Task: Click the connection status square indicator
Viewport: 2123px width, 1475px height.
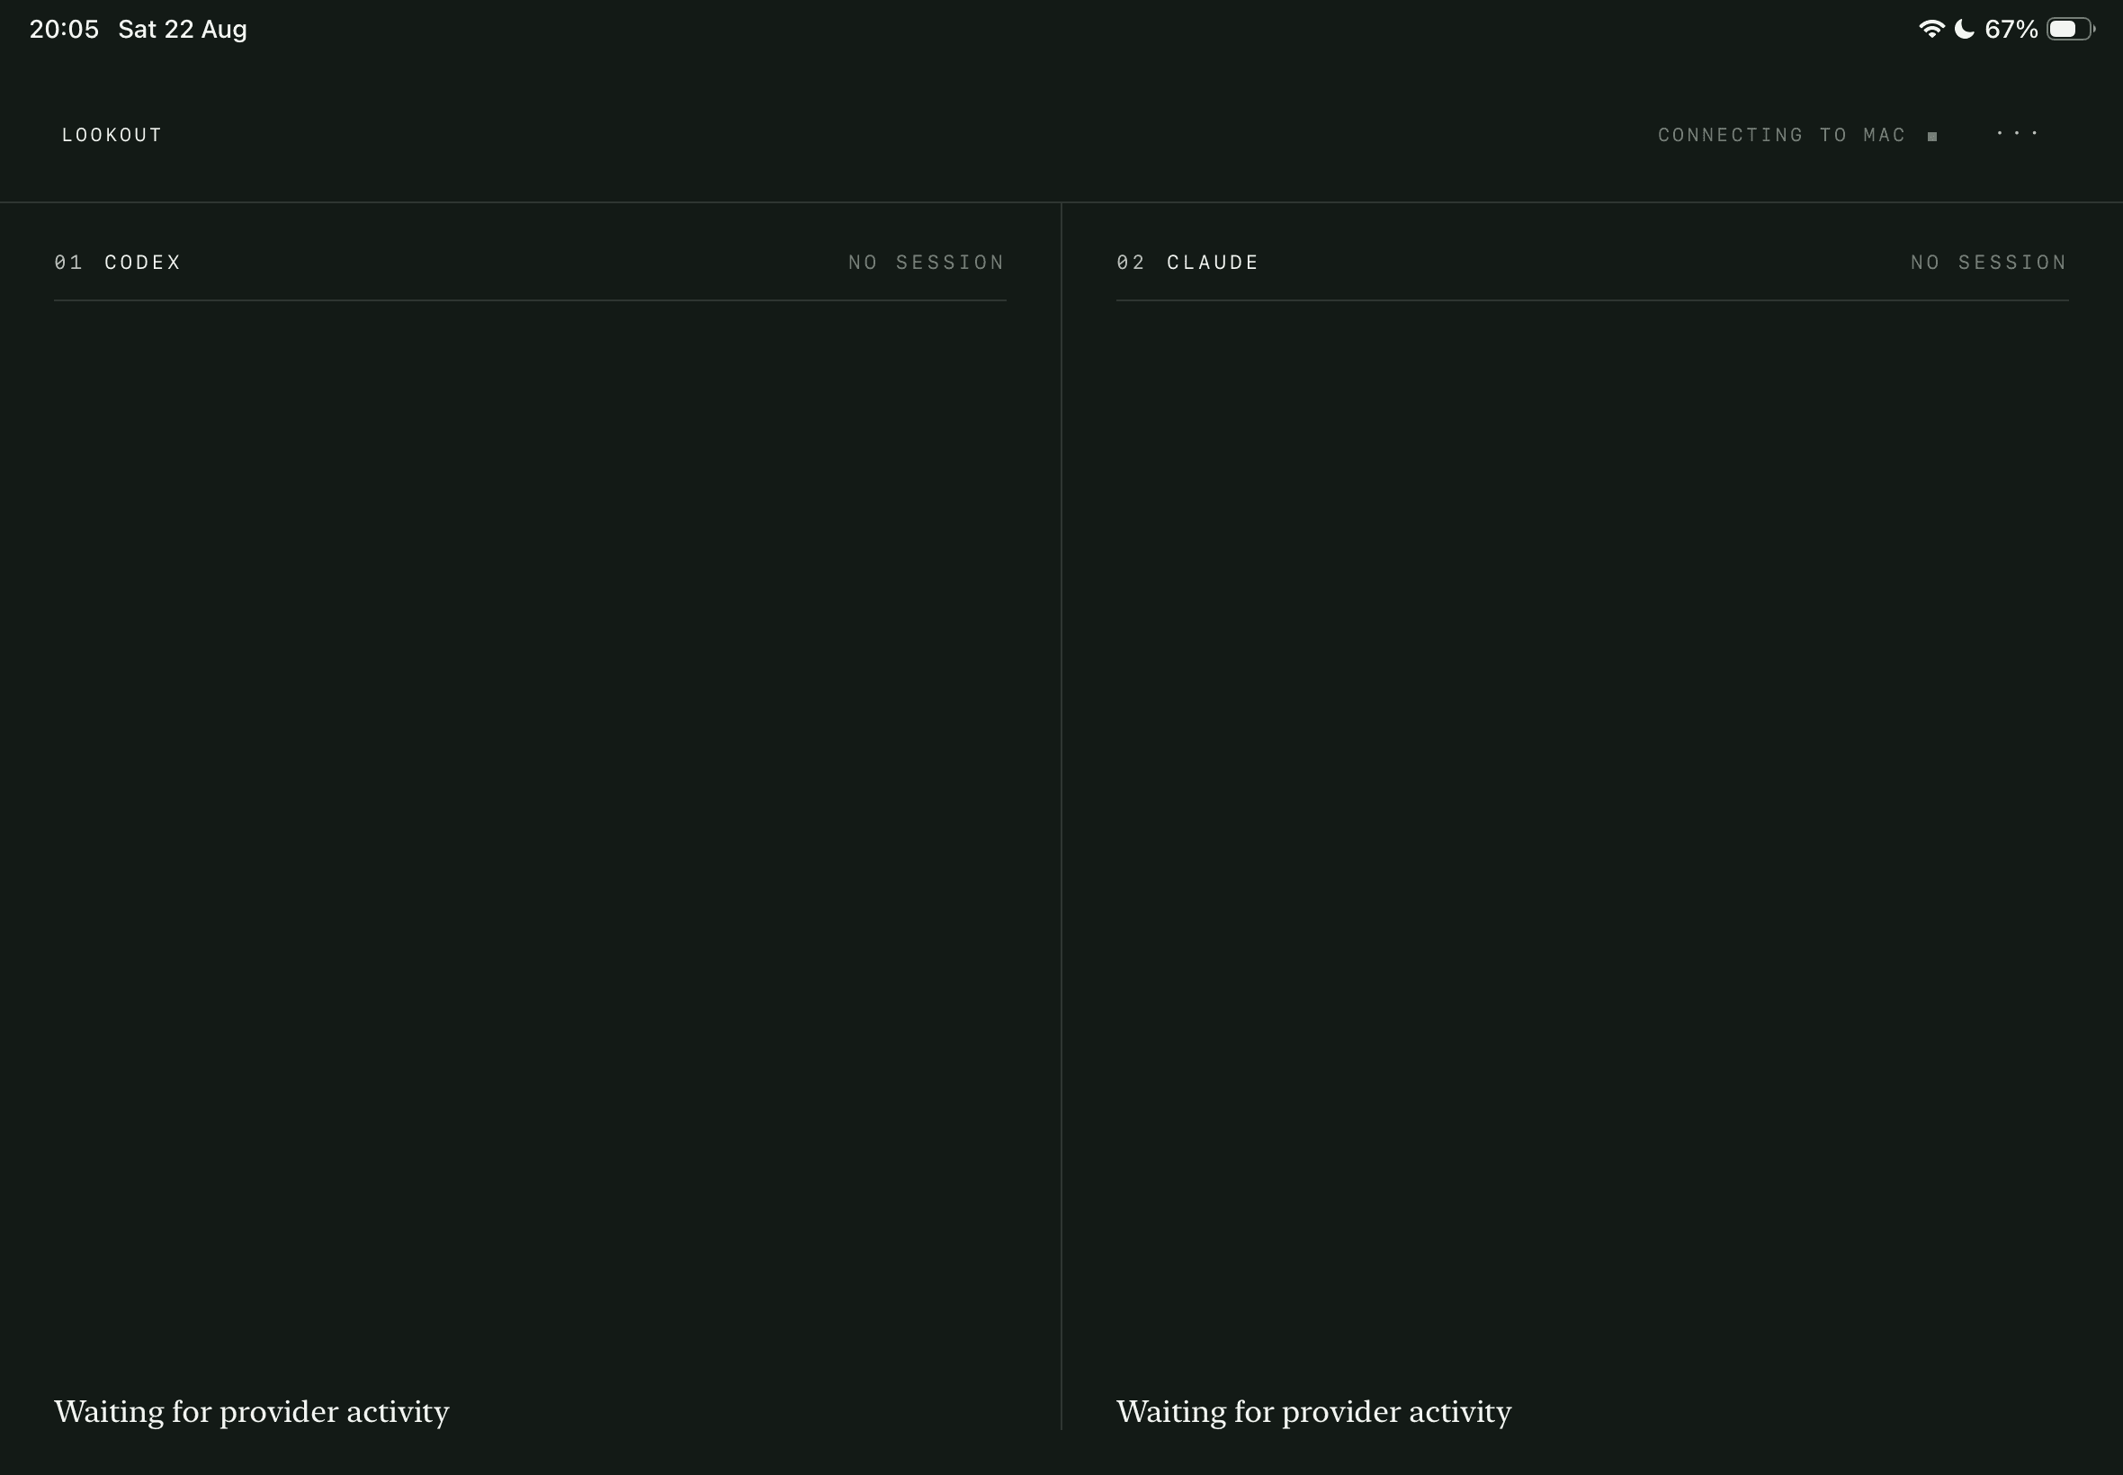Action: 1931,136
